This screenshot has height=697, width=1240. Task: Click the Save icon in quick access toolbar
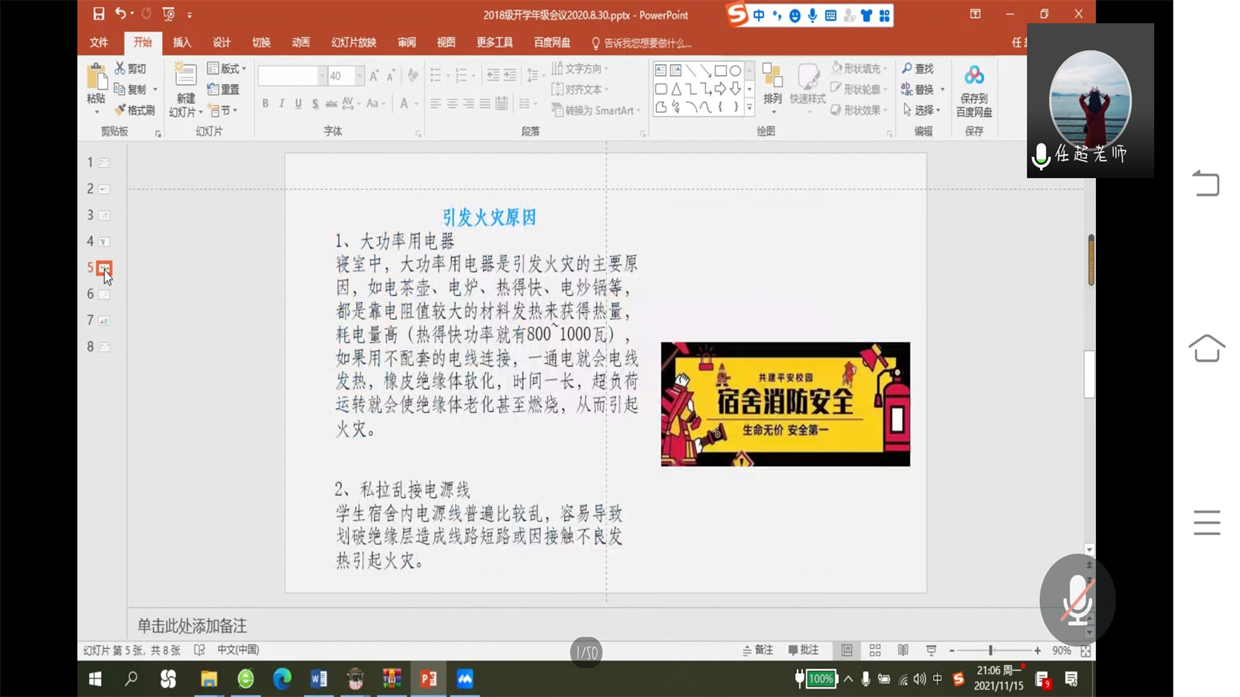pos(98,14)
